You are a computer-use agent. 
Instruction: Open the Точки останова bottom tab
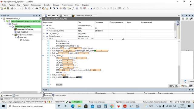coord(59,95)
